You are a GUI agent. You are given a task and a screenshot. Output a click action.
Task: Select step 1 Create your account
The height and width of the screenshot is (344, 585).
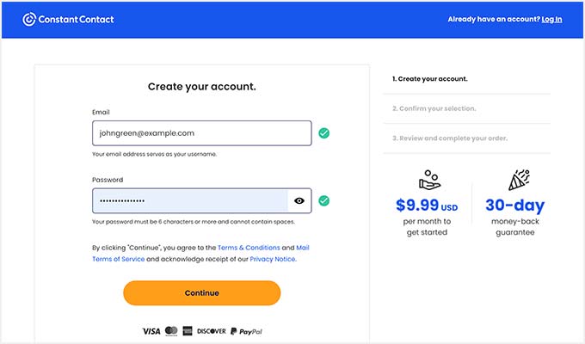[x=430, y=79]
